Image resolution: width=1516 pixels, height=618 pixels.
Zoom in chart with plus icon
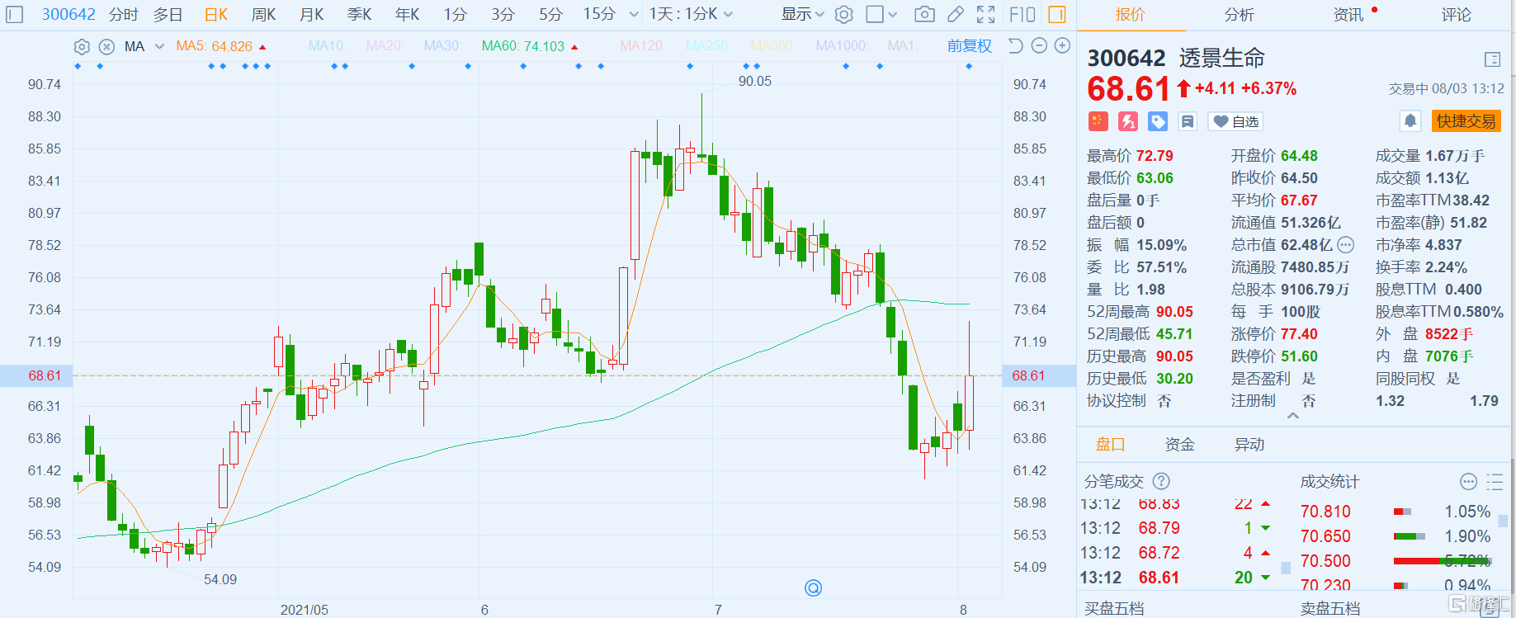pyautogui.click(x=1063, y=46)
